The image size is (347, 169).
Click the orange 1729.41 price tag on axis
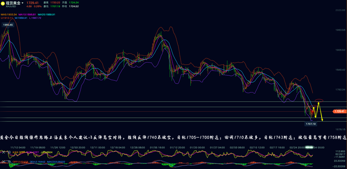tap(340, 112)
